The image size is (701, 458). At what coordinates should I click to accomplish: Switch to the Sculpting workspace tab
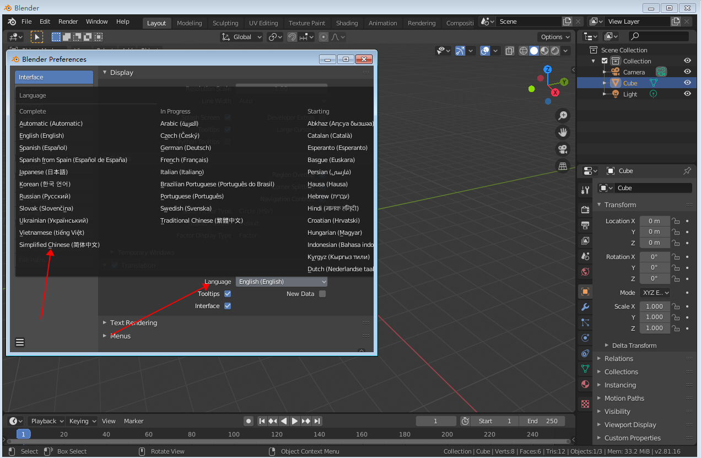click(x=225, y=23)
